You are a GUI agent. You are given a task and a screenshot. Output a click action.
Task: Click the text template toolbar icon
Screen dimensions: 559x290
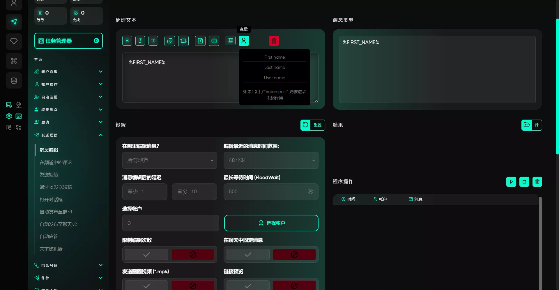click(231, 41)
